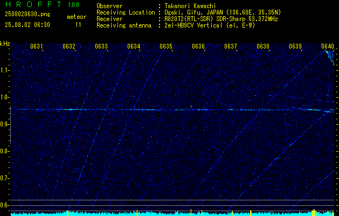Click the bright meteor echo below the 0640 label
This screenshot has height=216, width=339.
tap(330, 57)
